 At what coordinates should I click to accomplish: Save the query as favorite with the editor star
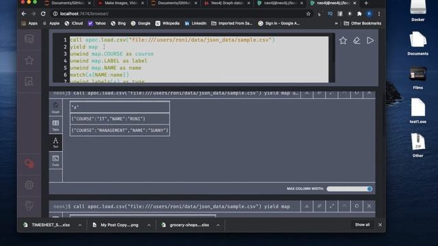(x=343, y=40)
